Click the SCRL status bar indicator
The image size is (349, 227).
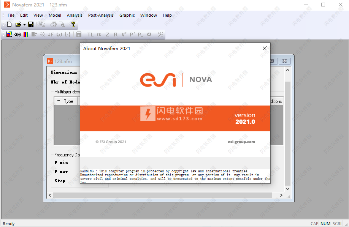(338, 224)
